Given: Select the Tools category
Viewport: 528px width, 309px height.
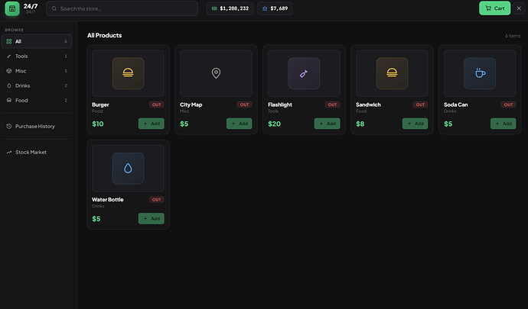Looking at the screenshot, I should click(37, 56).
